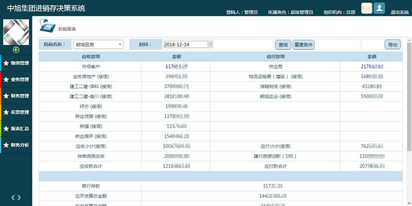The height and width of the screenshot is (206, 412).
Task: Click 组织机构：总部 in the header
Action: point(339,12)
